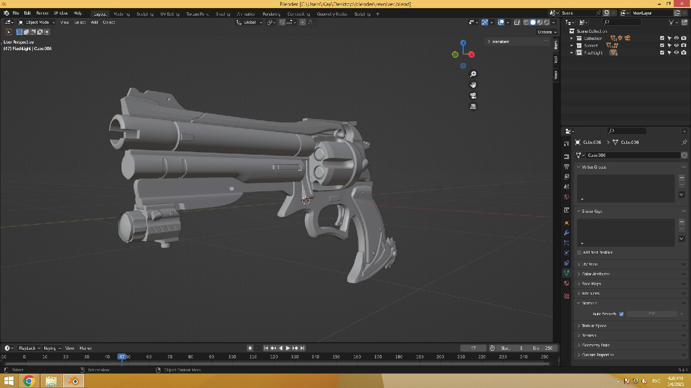The image size is (691, 388).
Task: Enable wireframe viewport shading
Action: tap(526, 22)
